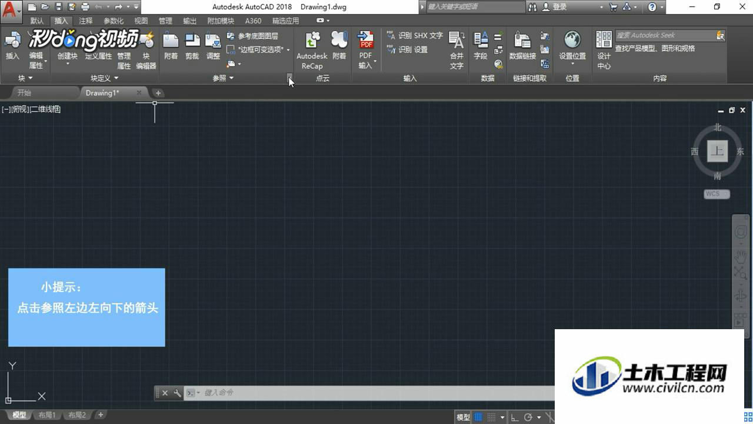
Task: Toggle the grid display in status bar
Action: pos(478,417)
